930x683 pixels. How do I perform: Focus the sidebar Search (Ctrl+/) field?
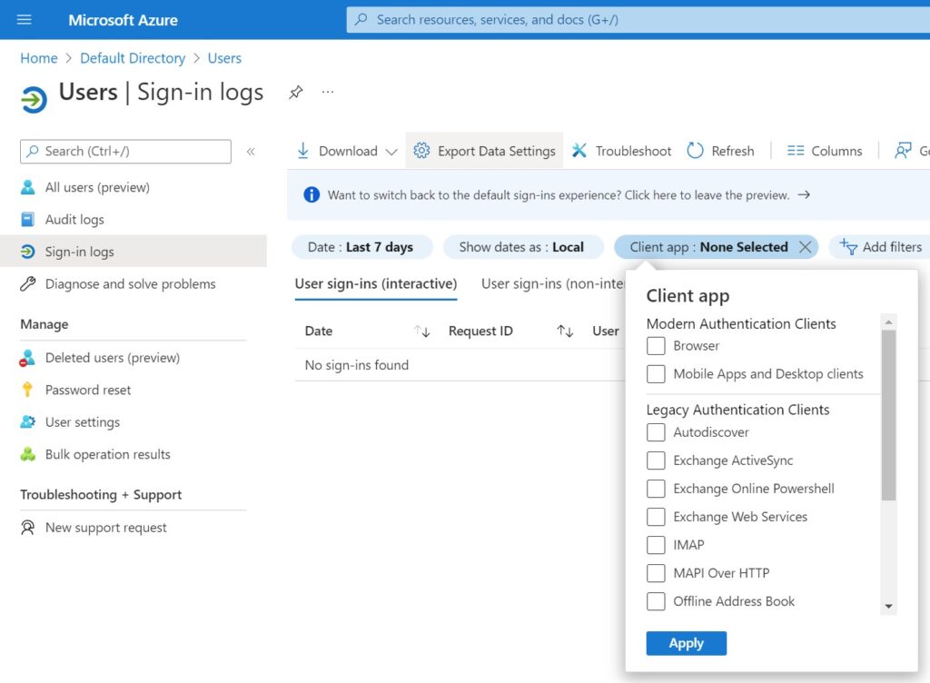125,151
